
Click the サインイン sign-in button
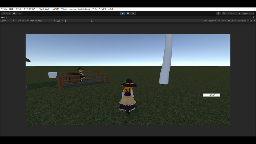tap(6, 13)
